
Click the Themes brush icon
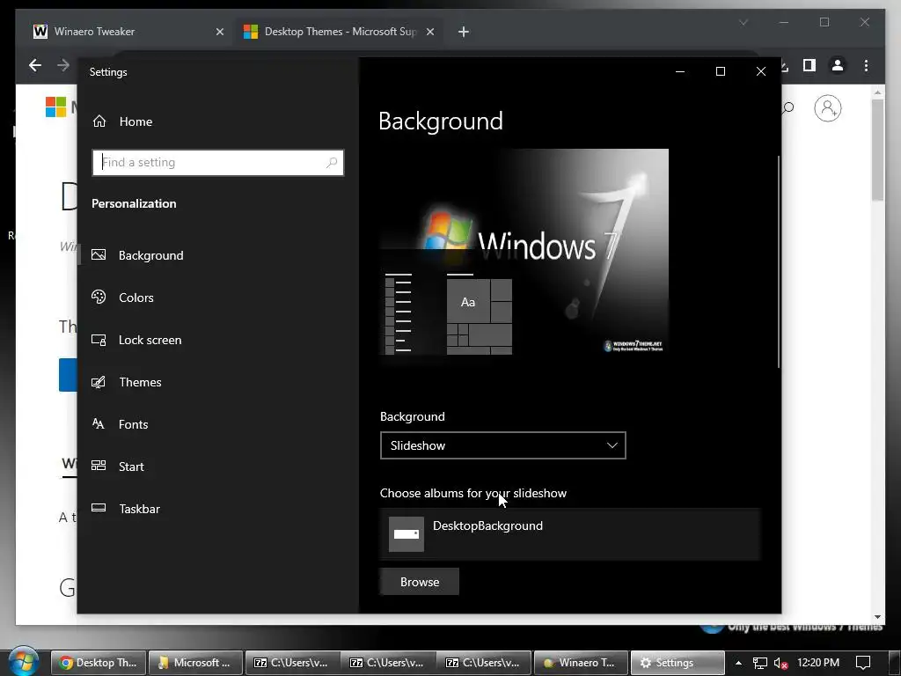coord(99,382)
